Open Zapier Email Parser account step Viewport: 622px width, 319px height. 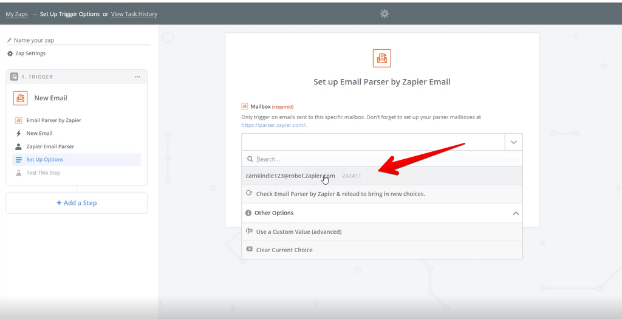[x=50, y=146]
